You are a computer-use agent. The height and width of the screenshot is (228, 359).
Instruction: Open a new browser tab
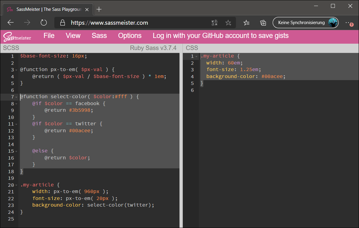click(99, 9)
